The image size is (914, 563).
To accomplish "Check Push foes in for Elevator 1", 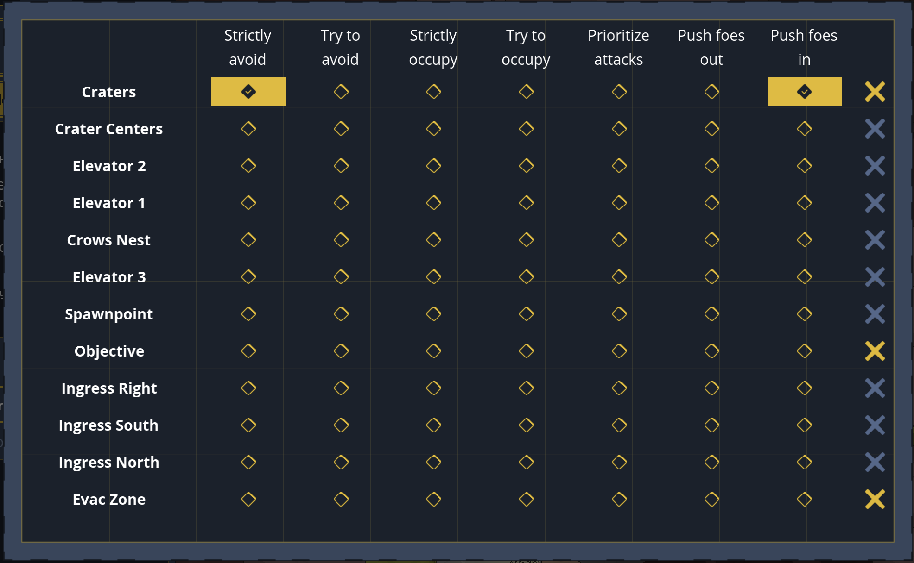I will pyautogui.click(x=805, y=203).
